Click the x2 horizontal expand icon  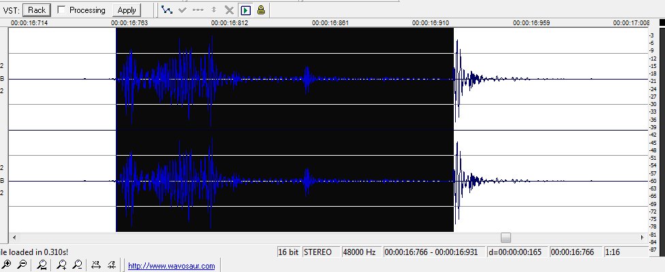96,265
